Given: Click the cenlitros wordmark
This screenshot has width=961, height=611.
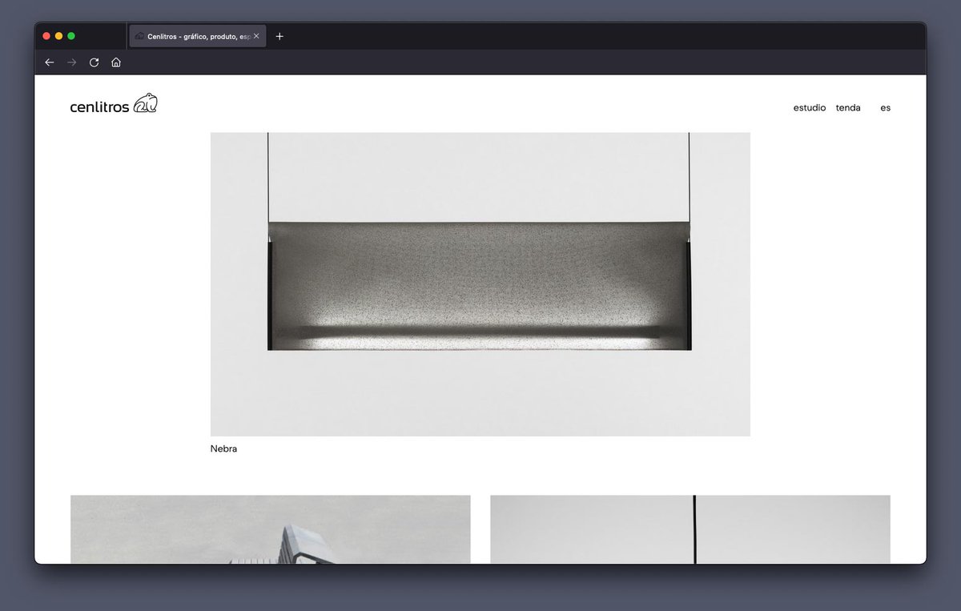Looking at the screenshot, I should (99, 107).
